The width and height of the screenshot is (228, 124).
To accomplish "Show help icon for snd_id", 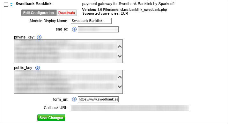I will pos(74,29).
